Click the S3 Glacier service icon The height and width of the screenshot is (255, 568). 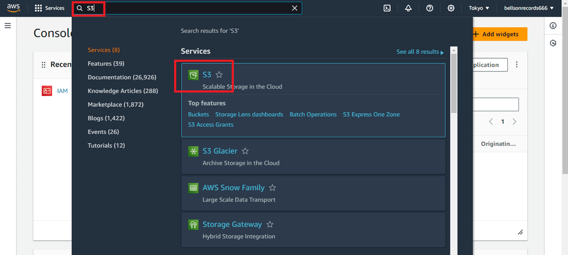pyautogui.click(x=193, y=151)
